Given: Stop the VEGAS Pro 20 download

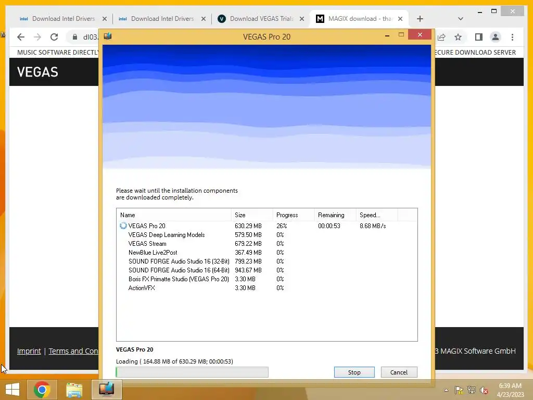Looking at the screenshot, I should [x=354, y=372].
